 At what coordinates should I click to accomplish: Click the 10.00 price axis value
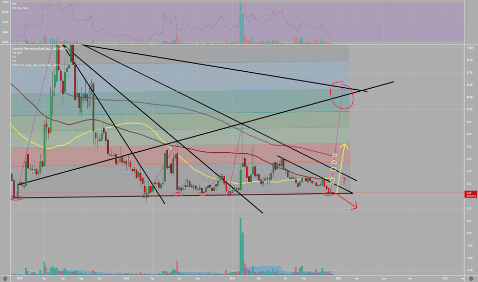[x=469, y=109]
